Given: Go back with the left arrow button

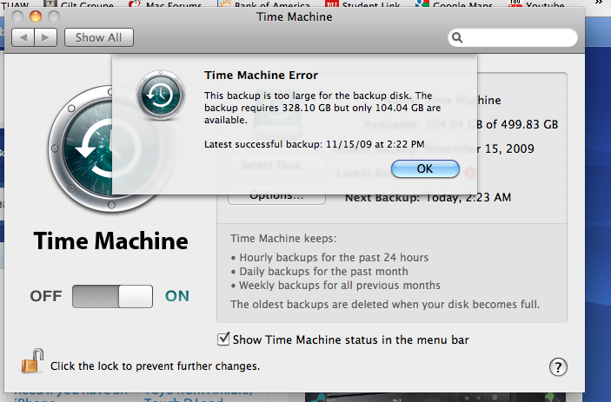Looking at the screenshot, I should click(x=23, y=37).
